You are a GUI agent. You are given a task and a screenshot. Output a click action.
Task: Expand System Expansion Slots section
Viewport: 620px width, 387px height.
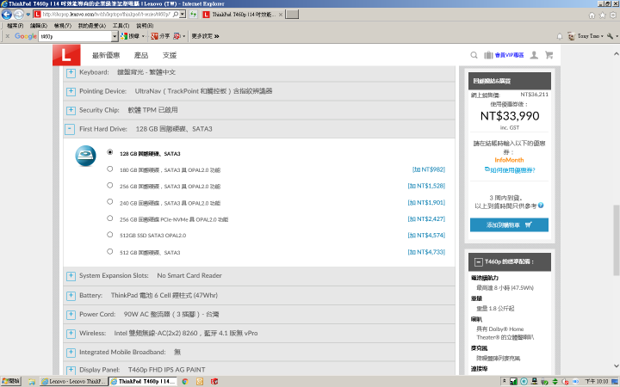[x=71, y=276]
